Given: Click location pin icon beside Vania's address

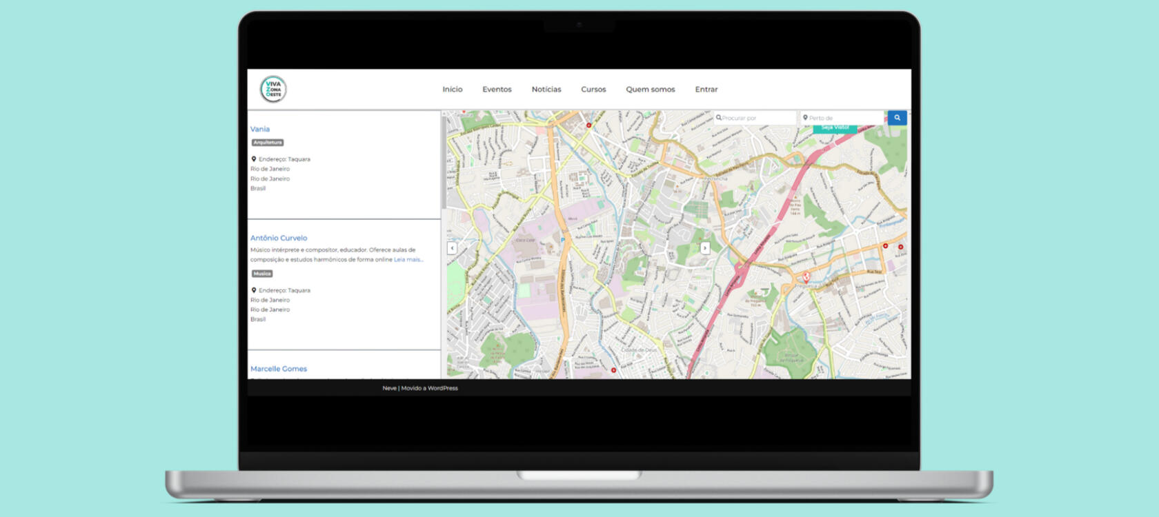Looking at the screenshot, I should coord(254,159).
